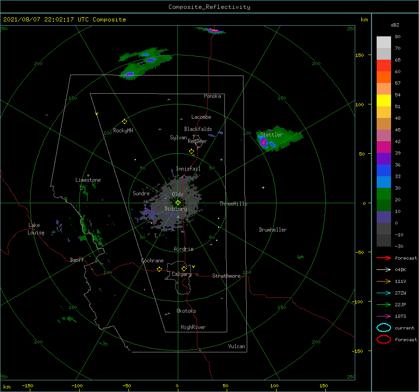Pick the bright green 20–30 dBZ swatch
419x392 pixels.
coord(384,194)
